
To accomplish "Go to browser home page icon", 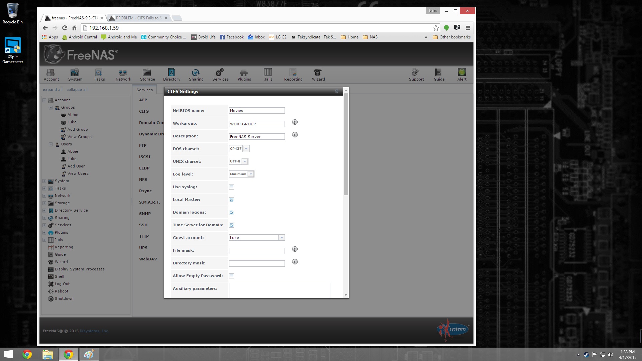I will (74, 28).
